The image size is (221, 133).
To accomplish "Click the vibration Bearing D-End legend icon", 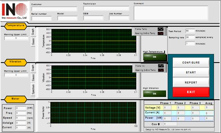I will (x=160, y=70).
